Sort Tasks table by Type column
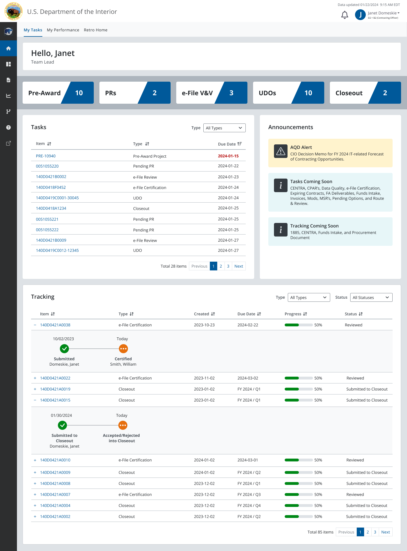Image resolution: width=407 pixels, height=551 pixels. [147, 144]
